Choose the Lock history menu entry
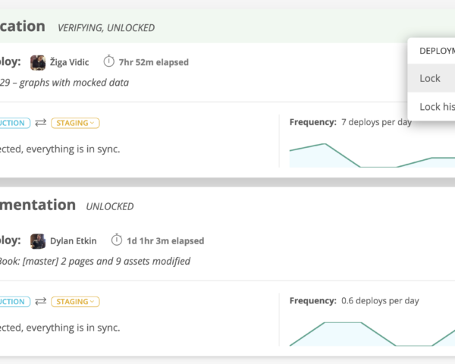The width and height of the screenshot is (455, 364). [437, 107]
